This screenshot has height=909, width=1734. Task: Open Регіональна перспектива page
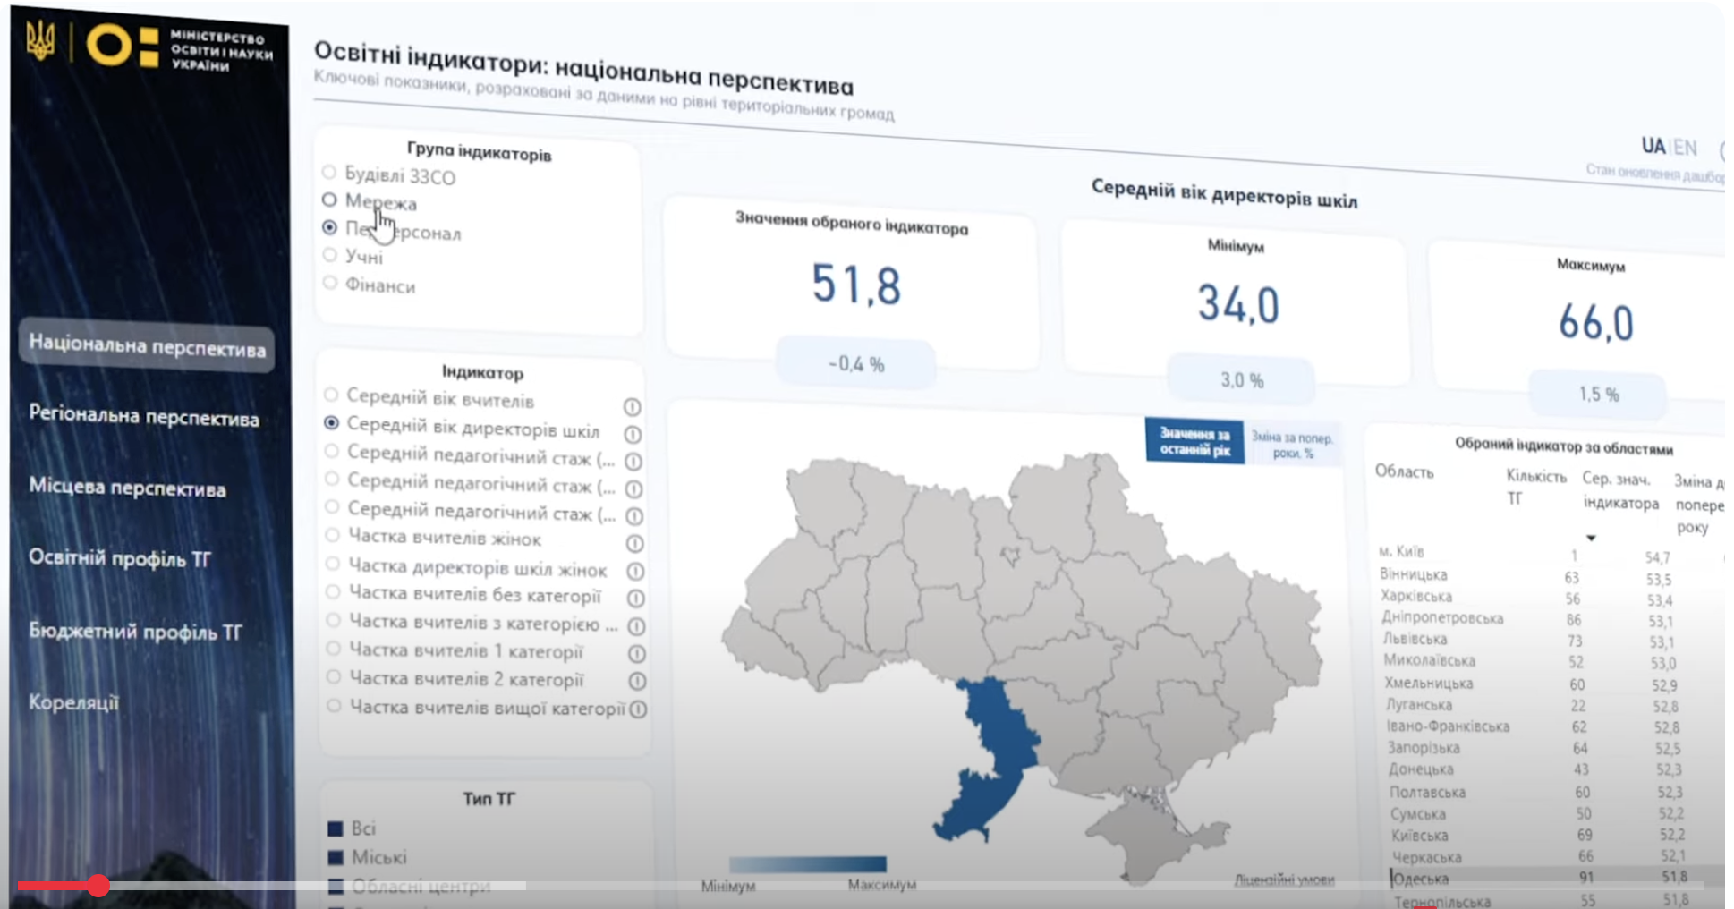coord(144,417)
